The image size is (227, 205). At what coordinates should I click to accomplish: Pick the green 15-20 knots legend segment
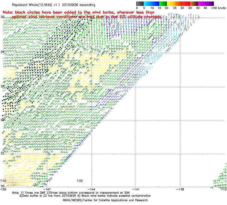[163, 4]
